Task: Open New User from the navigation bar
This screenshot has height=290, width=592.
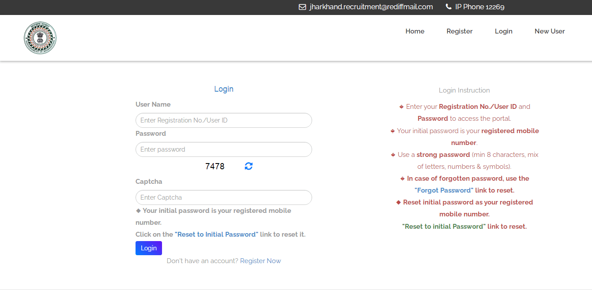Action: coord(550,31)
